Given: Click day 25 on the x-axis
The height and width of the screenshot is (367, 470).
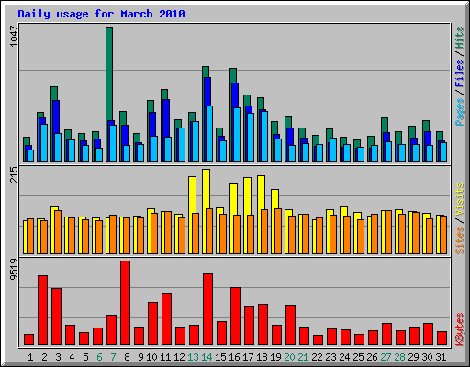Looking at the screenshot, I should (358, 357).
